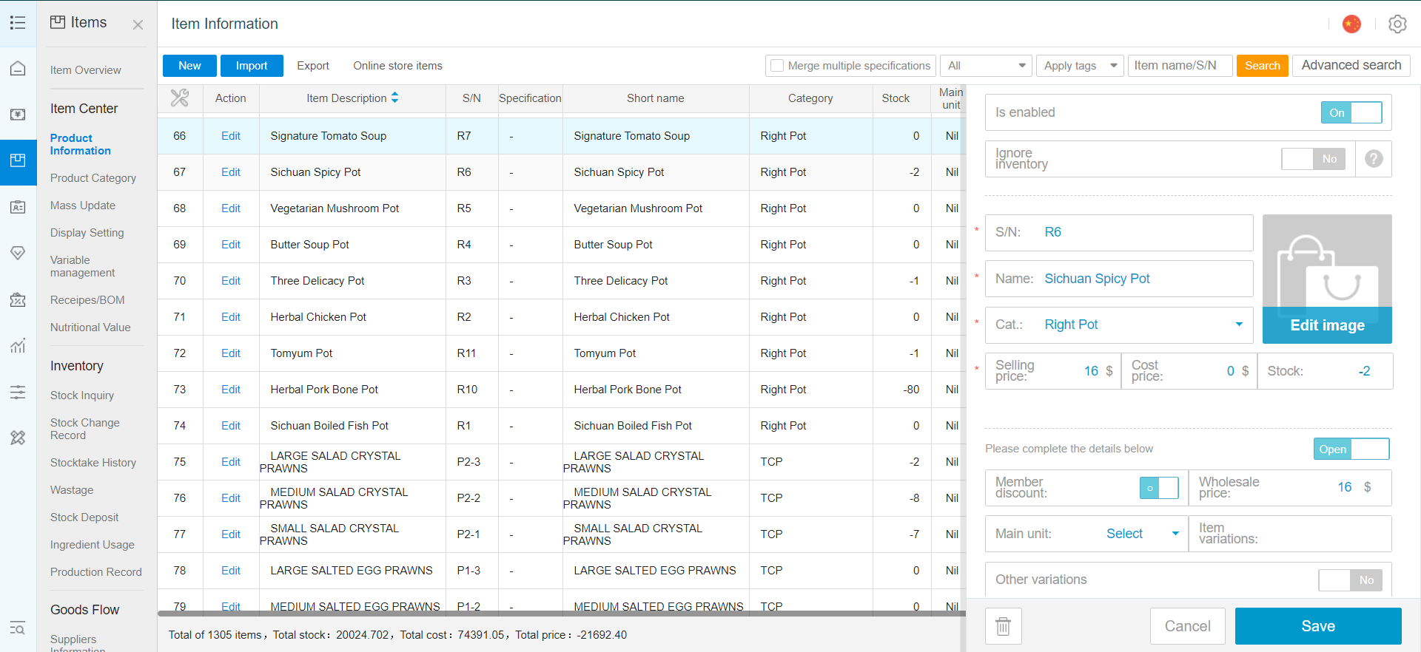This screenshot has width=1421, height=652.
Task: Toggle the Open details switch
Action: (1351, 449)
